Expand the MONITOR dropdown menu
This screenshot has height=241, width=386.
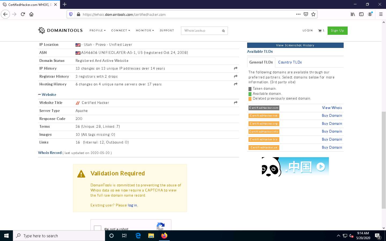[145, 31]
